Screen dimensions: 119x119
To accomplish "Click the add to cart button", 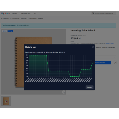I will pyautogui.click(x=103, y=63).
